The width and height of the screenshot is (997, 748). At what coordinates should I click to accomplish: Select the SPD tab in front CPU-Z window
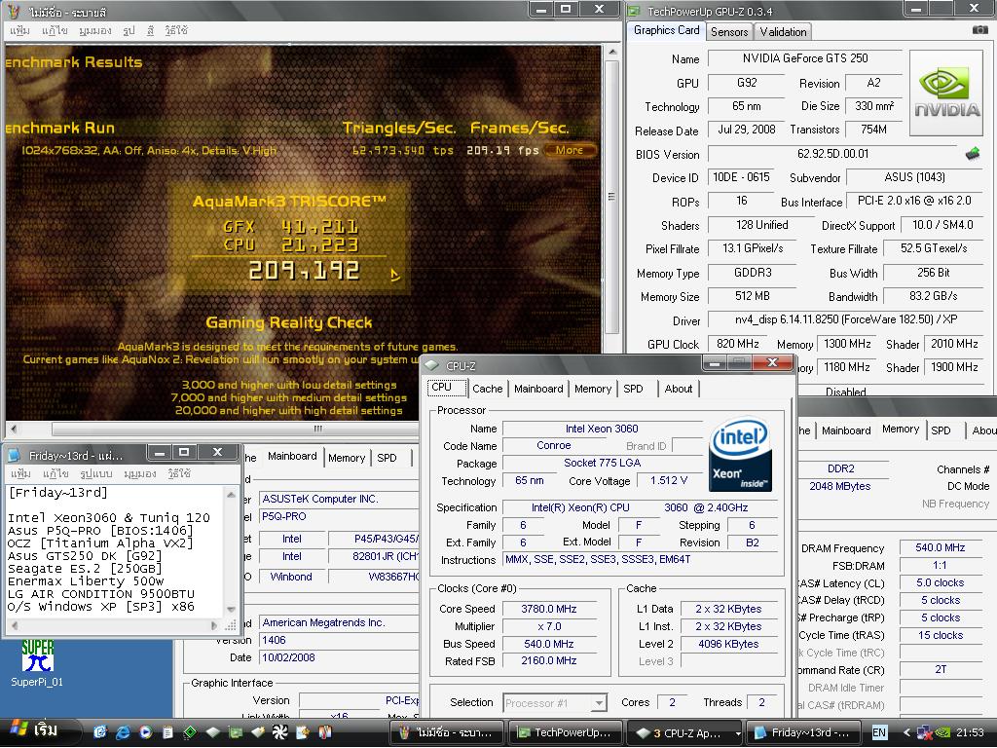(633, 389)
